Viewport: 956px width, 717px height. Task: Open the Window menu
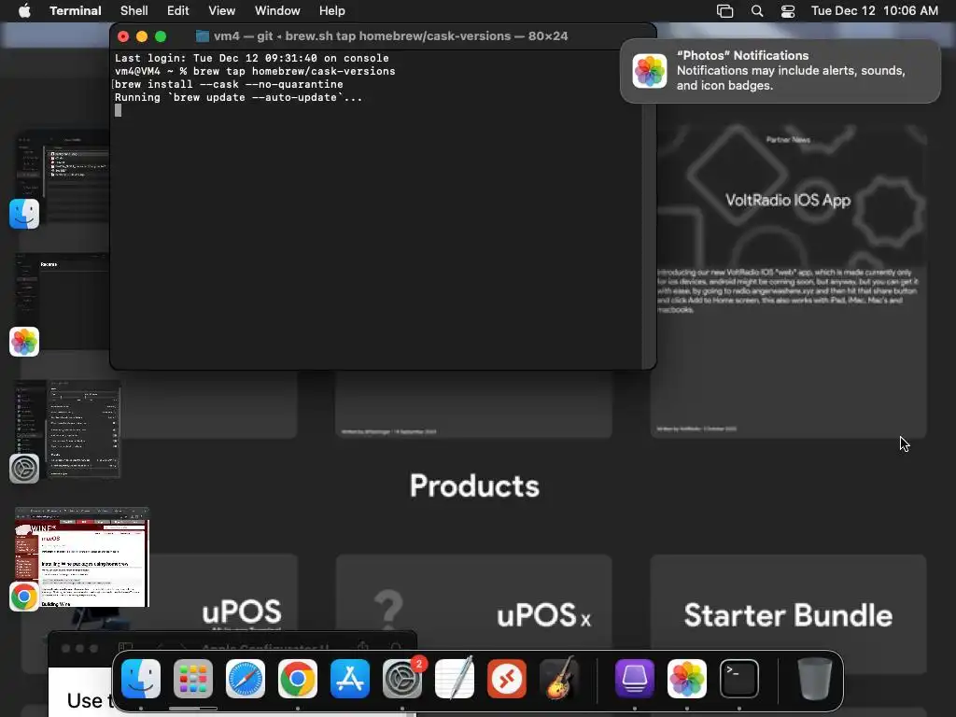(x=277, y=11)
